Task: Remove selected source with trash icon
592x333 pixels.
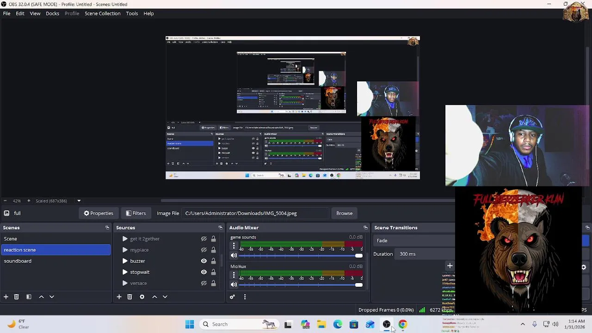Action: pos(129,297)
